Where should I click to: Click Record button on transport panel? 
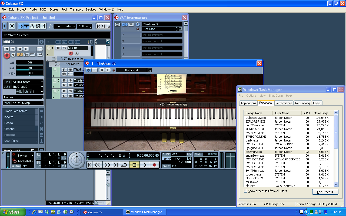(x=155, y=165)
